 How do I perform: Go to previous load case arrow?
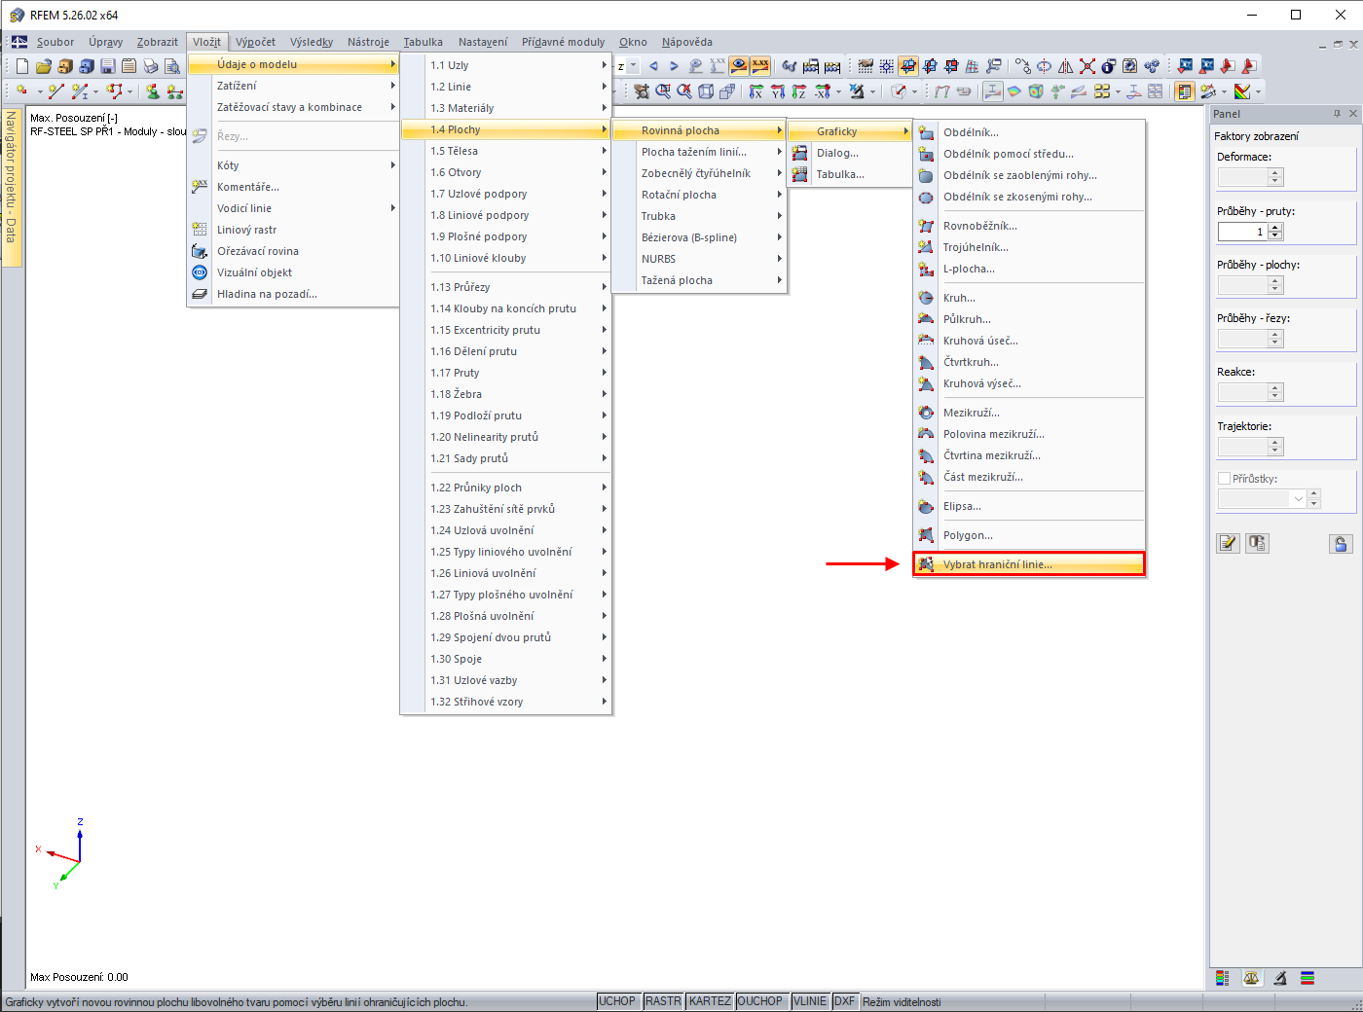[653, 66]
